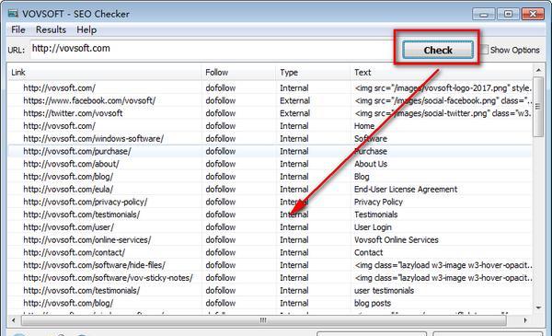Click the 'user testimonials' text cell

[x=384, y=291]
